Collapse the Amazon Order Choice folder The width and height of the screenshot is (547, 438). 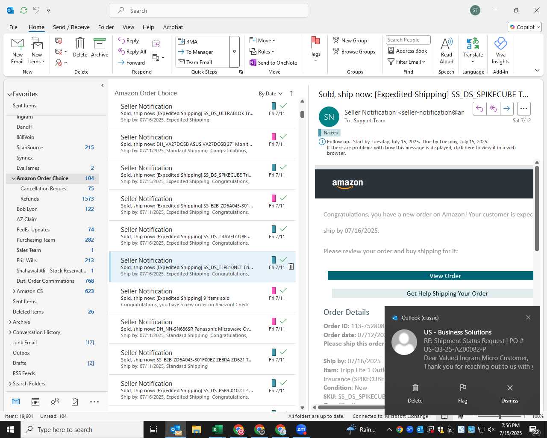[13, 178]
